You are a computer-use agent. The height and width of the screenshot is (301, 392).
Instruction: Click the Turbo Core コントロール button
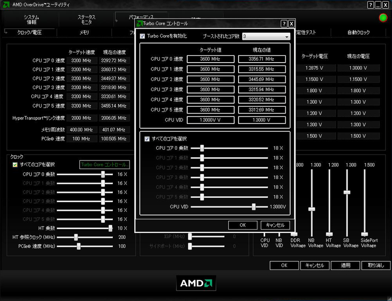click(x=104, y=164)
